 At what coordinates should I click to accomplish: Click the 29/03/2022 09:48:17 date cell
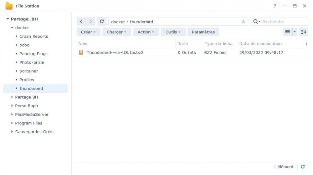coord(261,52)
